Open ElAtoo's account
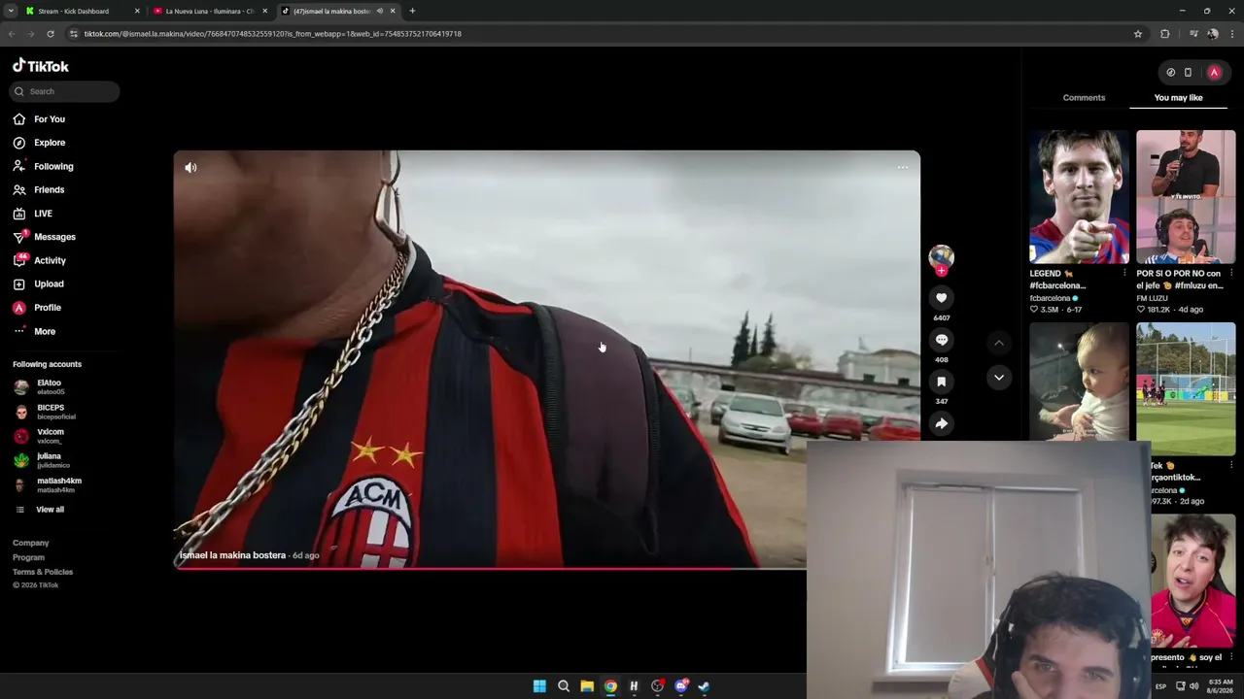 tap(49, 387)
